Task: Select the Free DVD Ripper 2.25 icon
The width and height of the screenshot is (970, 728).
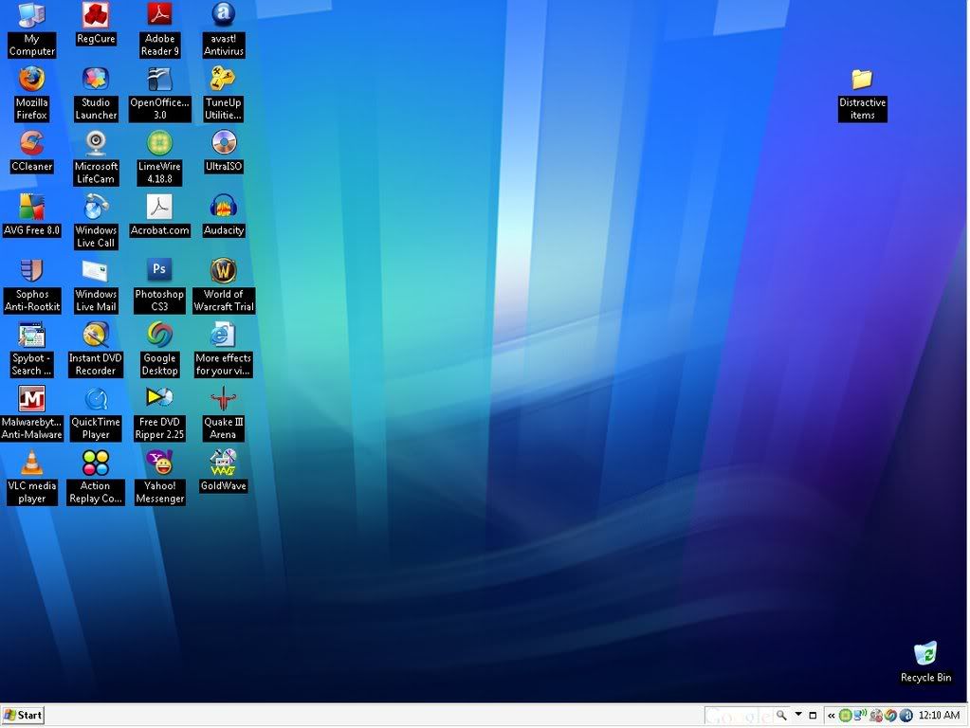Action: (159, 413)
